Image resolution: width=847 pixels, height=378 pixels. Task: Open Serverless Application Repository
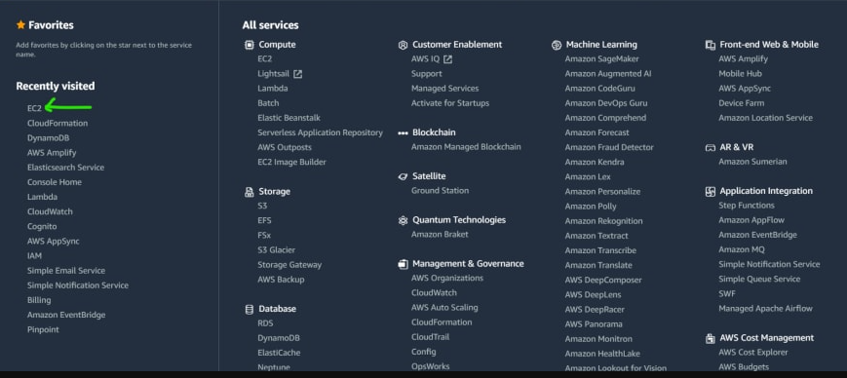(x=320, y=132)
